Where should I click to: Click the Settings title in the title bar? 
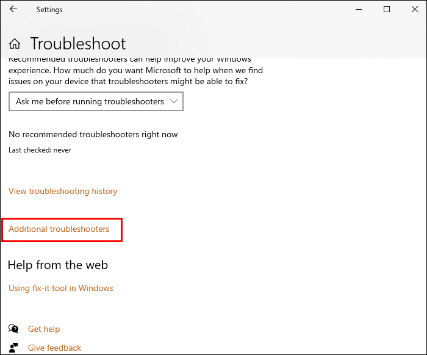(x=49, y=10)
